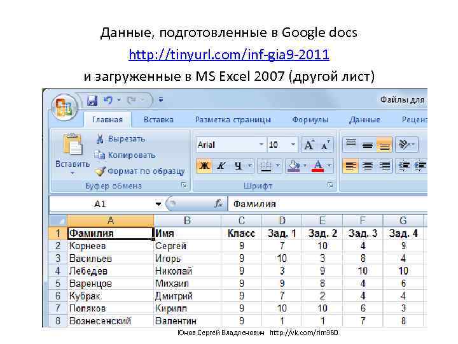
Task: Open font color dropdown arrow
Action: click(x=330, y=166)
